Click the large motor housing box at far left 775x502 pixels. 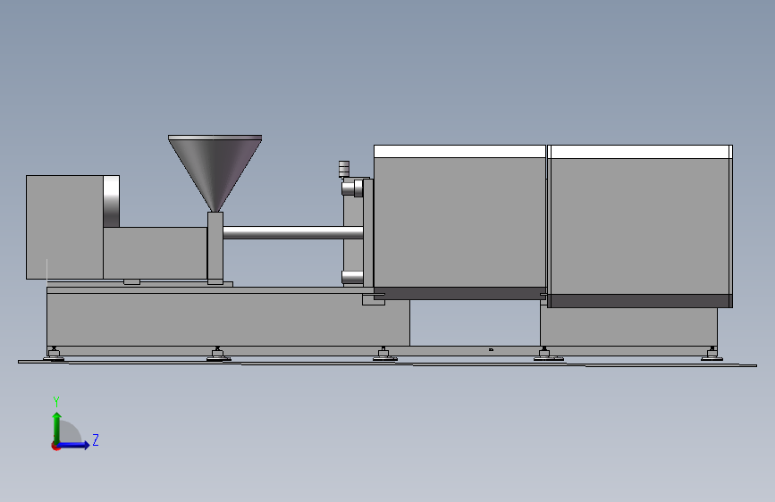[64, 227]
